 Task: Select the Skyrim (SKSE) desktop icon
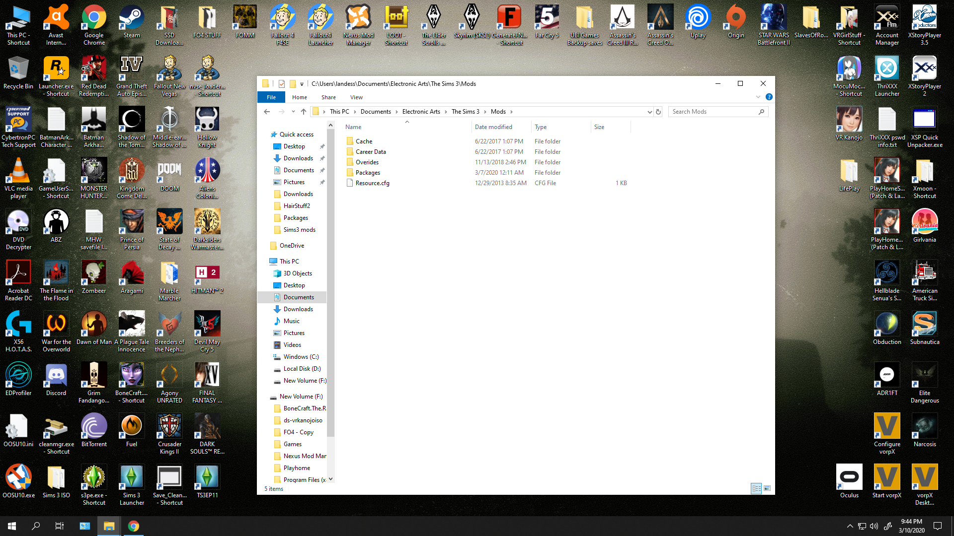click(472, 22)
